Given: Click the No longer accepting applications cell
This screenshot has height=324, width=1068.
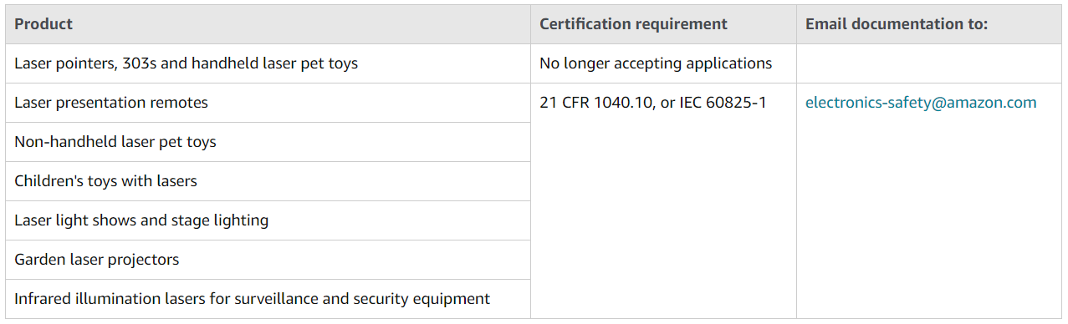Looking at the screenshot, I should point(663,63).
